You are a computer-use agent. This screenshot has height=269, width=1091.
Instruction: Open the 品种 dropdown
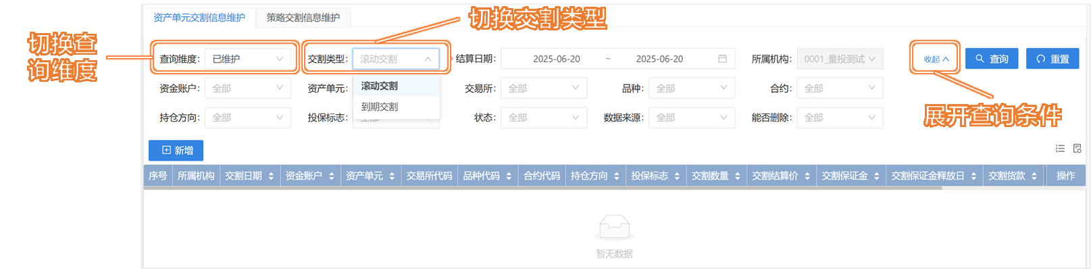(692, 88)
